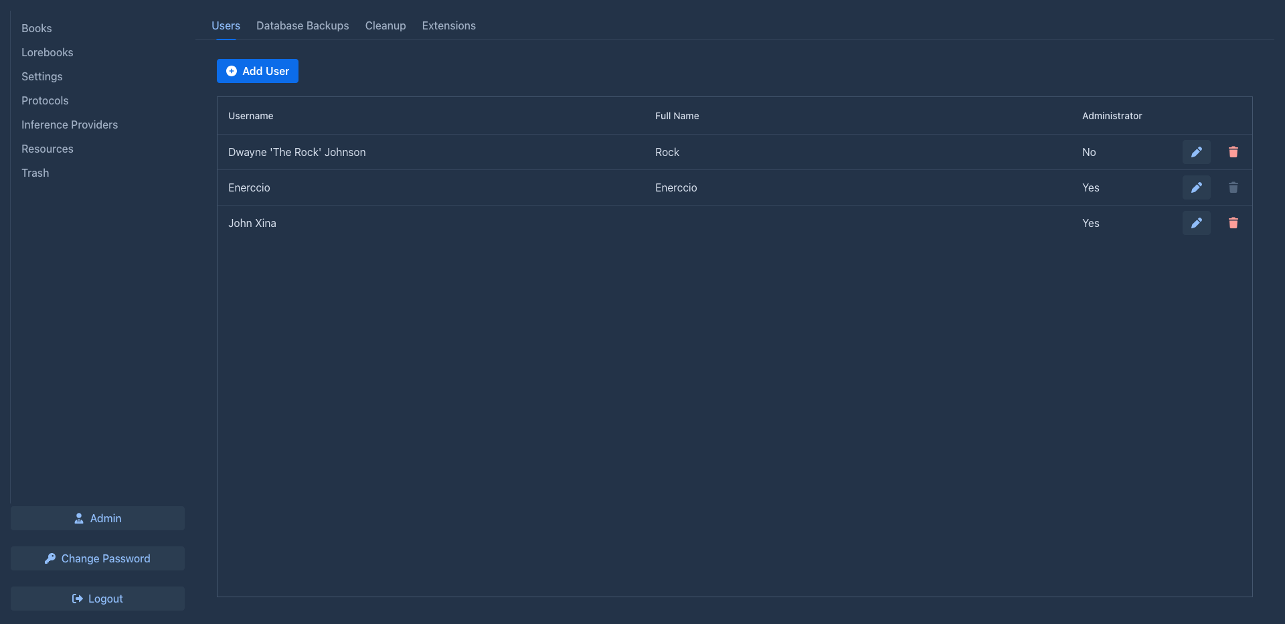The width and height of the screenshot is (1285, 624).
Task: Open Settings in the sidebar
Action: coord(41,76)
